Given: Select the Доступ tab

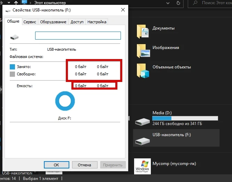Looking at the screenshot, I should point(77,22).
